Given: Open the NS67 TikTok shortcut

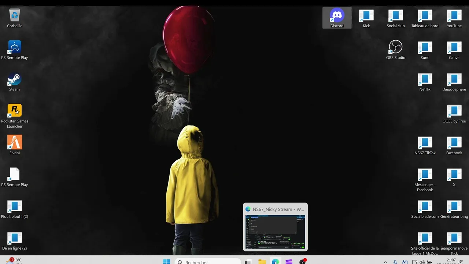Looking at the screenshot, I should (425, 145).
